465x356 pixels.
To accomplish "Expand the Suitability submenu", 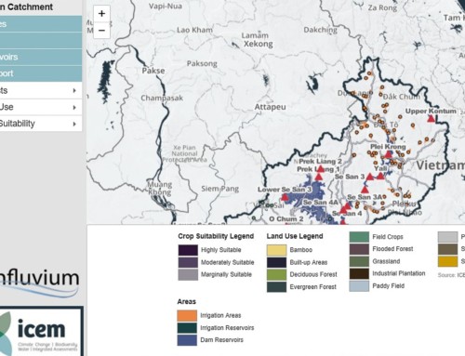I will 41,124.
